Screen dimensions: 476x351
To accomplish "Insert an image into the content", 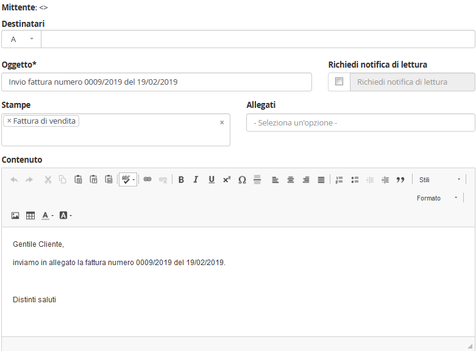I will click(15, 216).
